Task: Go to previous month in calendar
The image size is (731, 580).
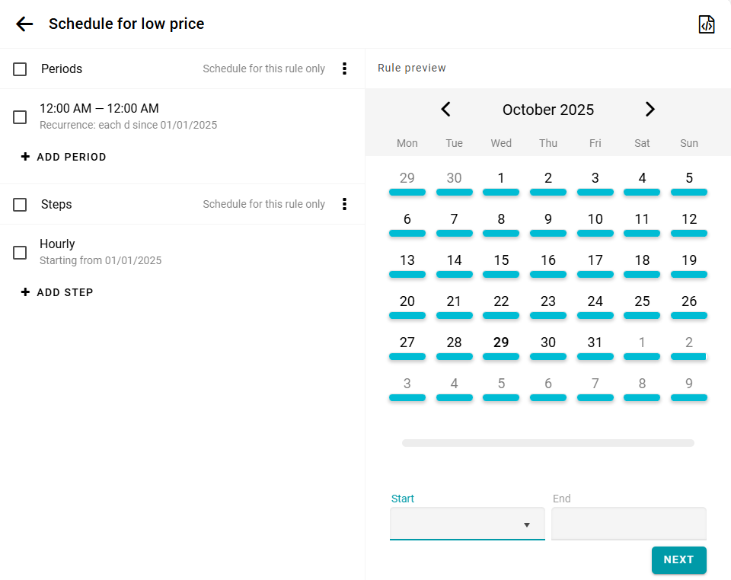Action: (x=446, y=110)
